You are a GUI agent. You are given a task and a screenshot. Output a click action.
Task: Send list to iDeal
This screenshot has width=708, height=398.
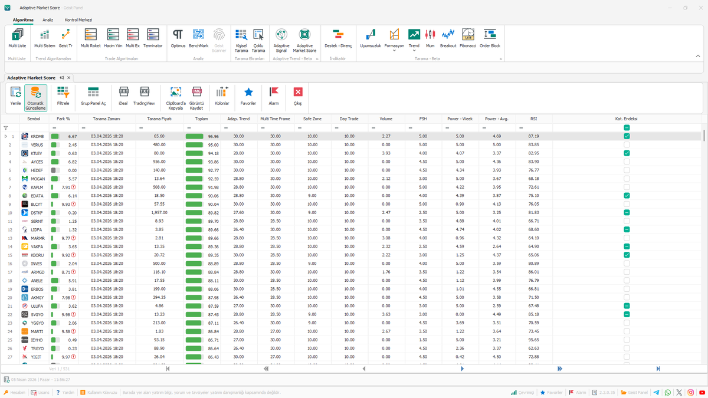[123, 96]
